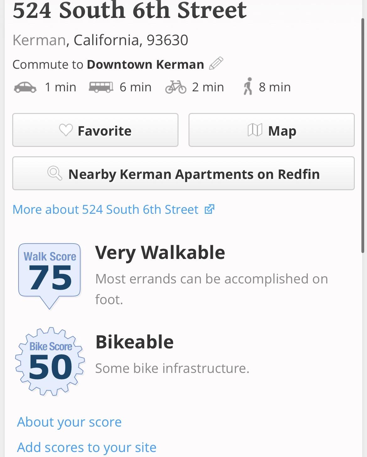Click the bus transit icon
The height and width of the screenshot is (457, 367).
pyautogui.click(x=101, y=87)
